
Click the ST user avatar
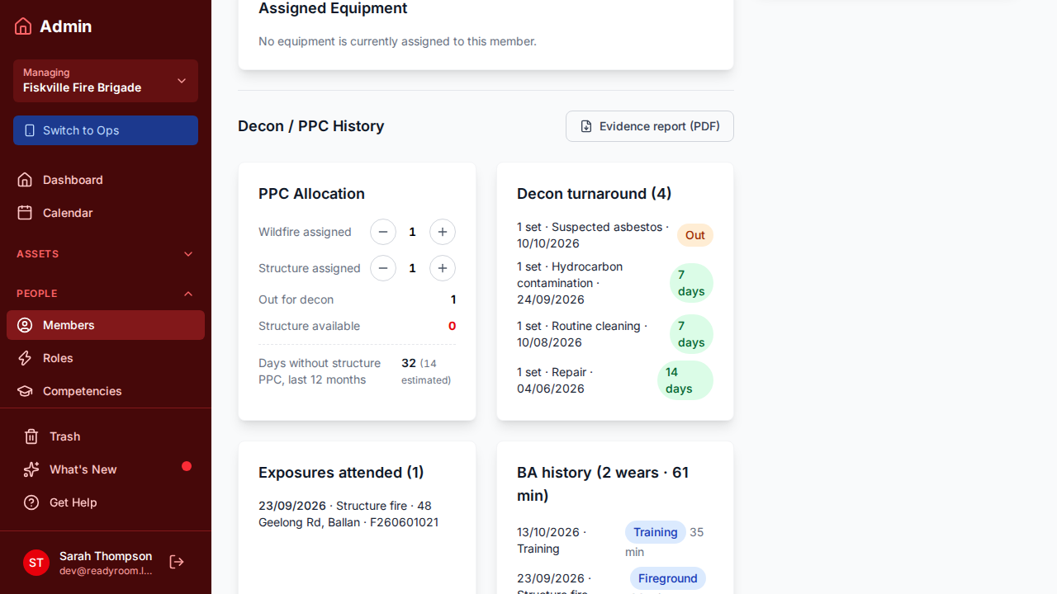36,563
